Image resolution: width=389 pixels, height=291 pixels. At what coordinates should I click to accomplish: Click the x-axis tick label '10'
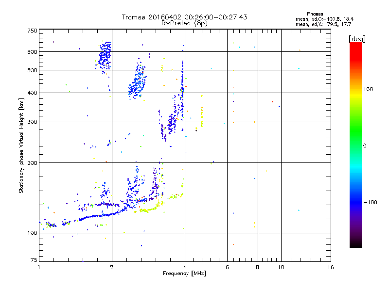tap(281, 267)
